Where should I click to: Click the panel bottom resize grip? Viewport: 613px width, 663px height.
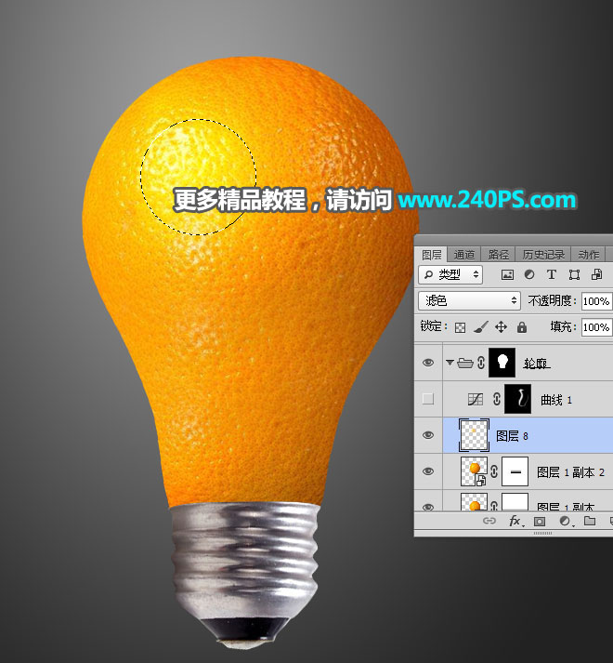542,533
